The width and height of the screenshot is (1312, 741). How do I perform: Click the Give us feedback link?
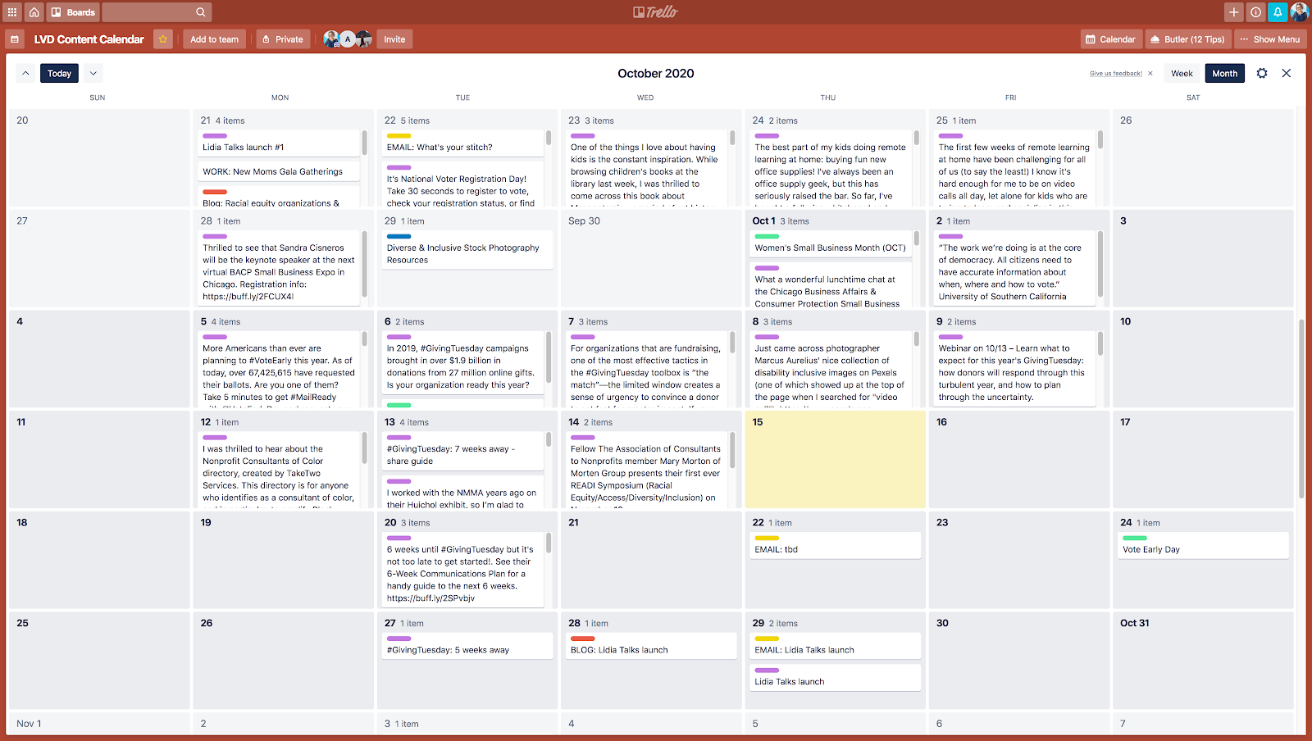pos(1116,74)
